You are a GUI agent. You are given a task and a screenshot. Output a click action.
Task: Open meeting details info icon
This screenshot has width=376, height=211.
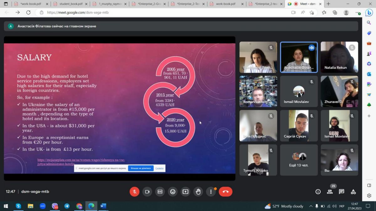click(x=318, y=192)
